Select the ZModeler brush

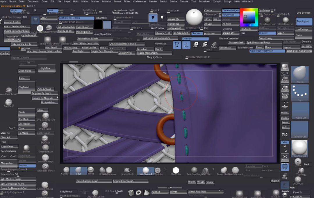pyautogui.click(x=158, y=171)
